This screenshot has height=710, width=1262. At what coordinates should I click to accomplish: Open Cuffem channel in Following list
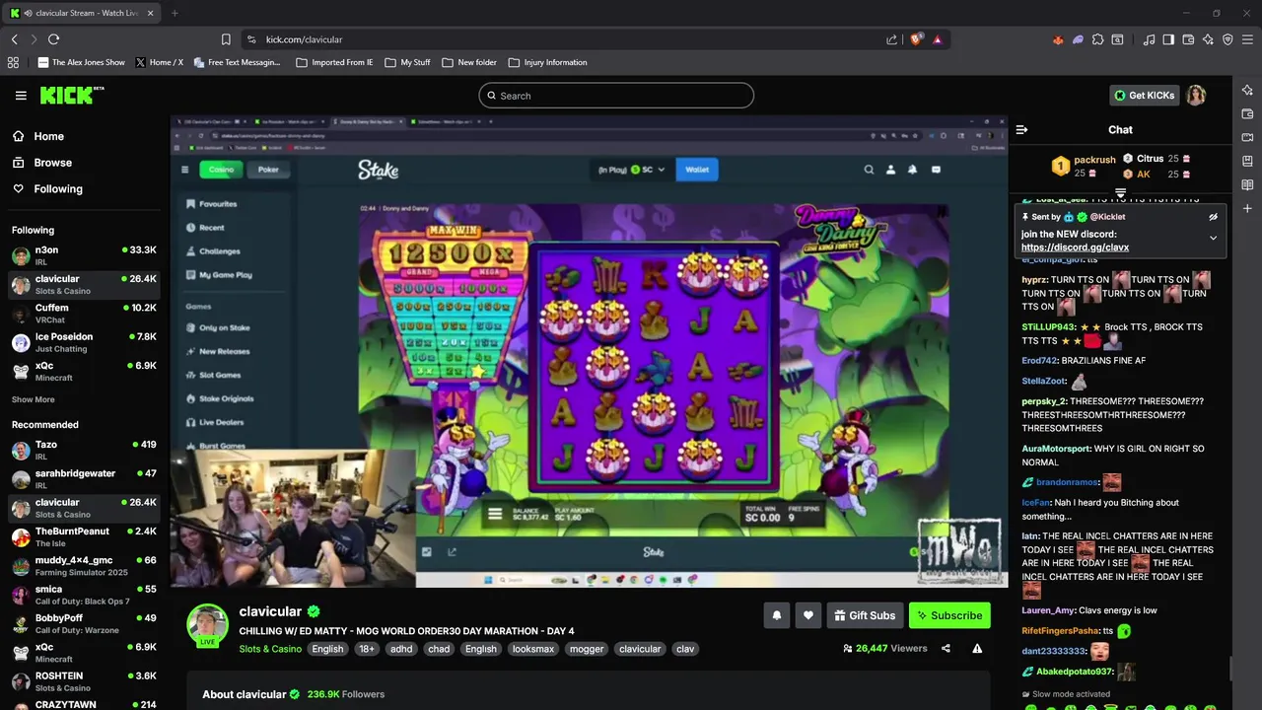tap(84, 314)
